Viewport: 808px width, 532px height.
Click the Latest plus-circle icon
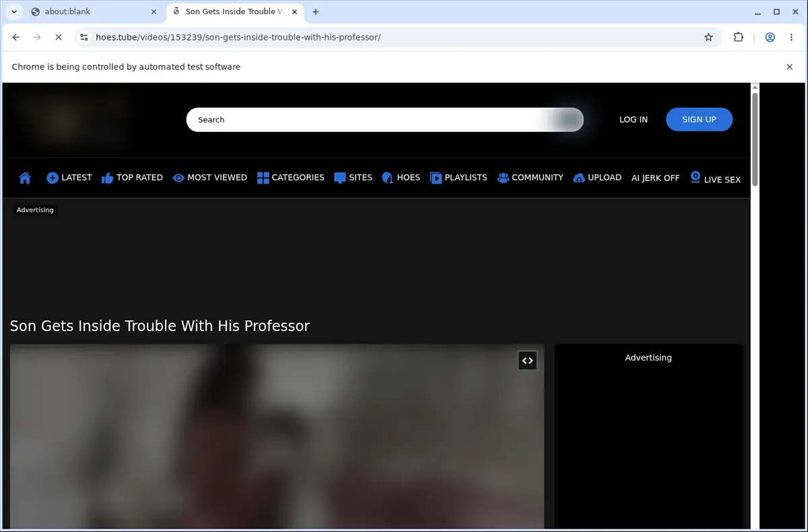[52, 178]
